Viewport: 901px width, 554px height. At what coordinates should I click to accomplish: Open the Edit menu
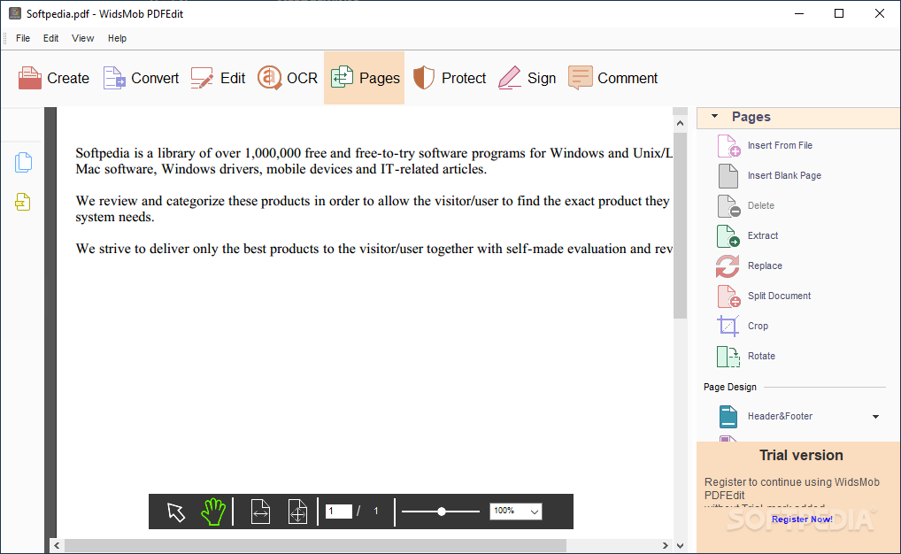pos(50,38)
